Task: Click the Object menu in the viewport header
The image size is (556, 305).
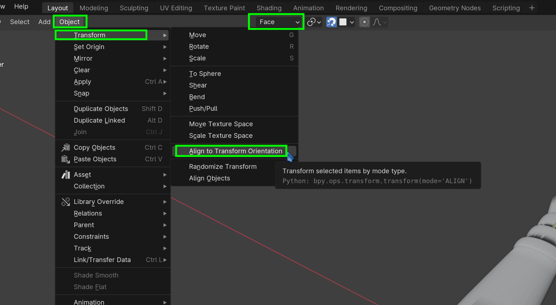Action: 70,22
